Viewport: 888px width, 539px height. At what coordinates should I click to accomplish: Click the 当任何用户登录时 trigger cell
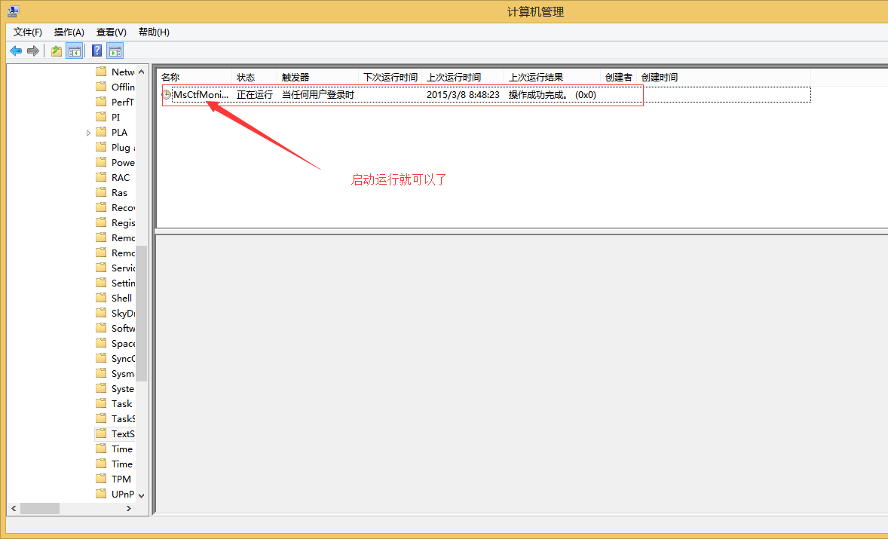317,94
